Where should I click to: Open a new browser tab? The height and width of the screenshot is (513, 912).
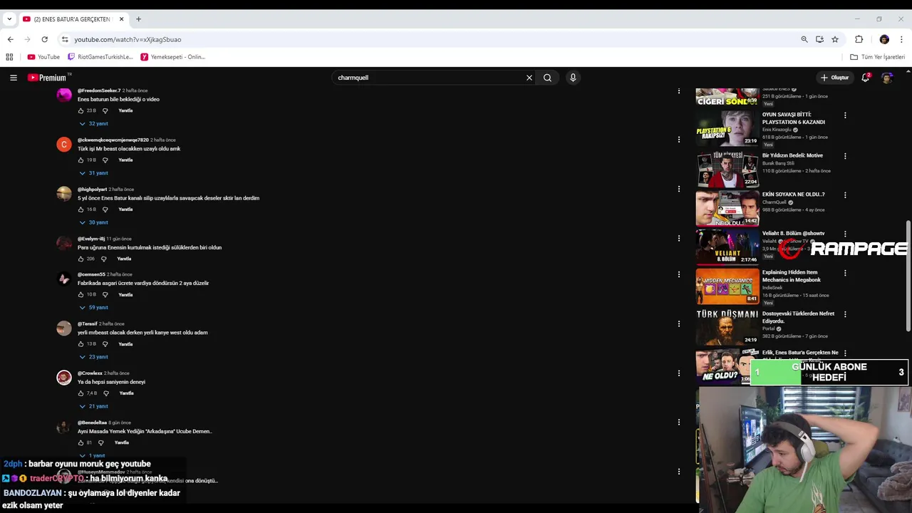click(139, 19)
